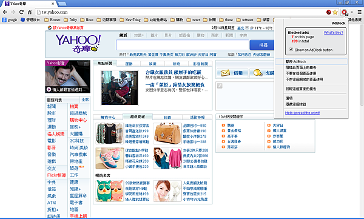364x219 pixels.
Task: Select the 購物 search category
Action: 201,35
